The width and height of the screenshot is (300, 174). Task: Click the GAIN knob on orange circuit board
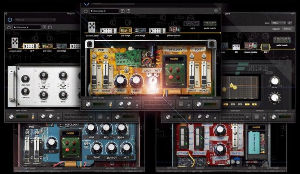tap(120, 81)
